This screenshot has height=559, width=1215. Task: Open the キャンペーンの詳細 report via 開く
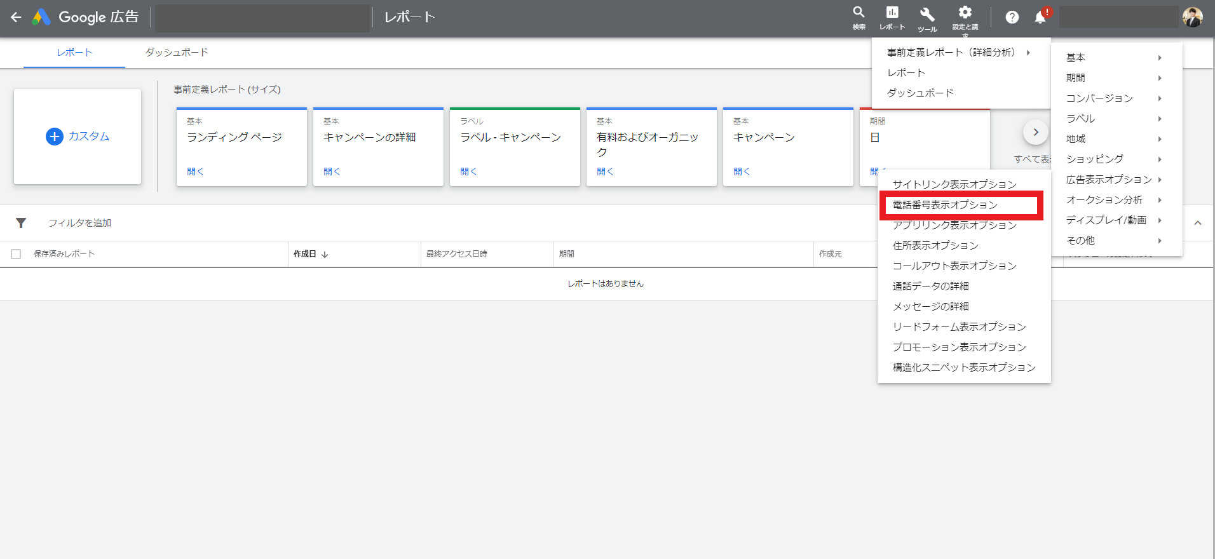pos(332,172)
